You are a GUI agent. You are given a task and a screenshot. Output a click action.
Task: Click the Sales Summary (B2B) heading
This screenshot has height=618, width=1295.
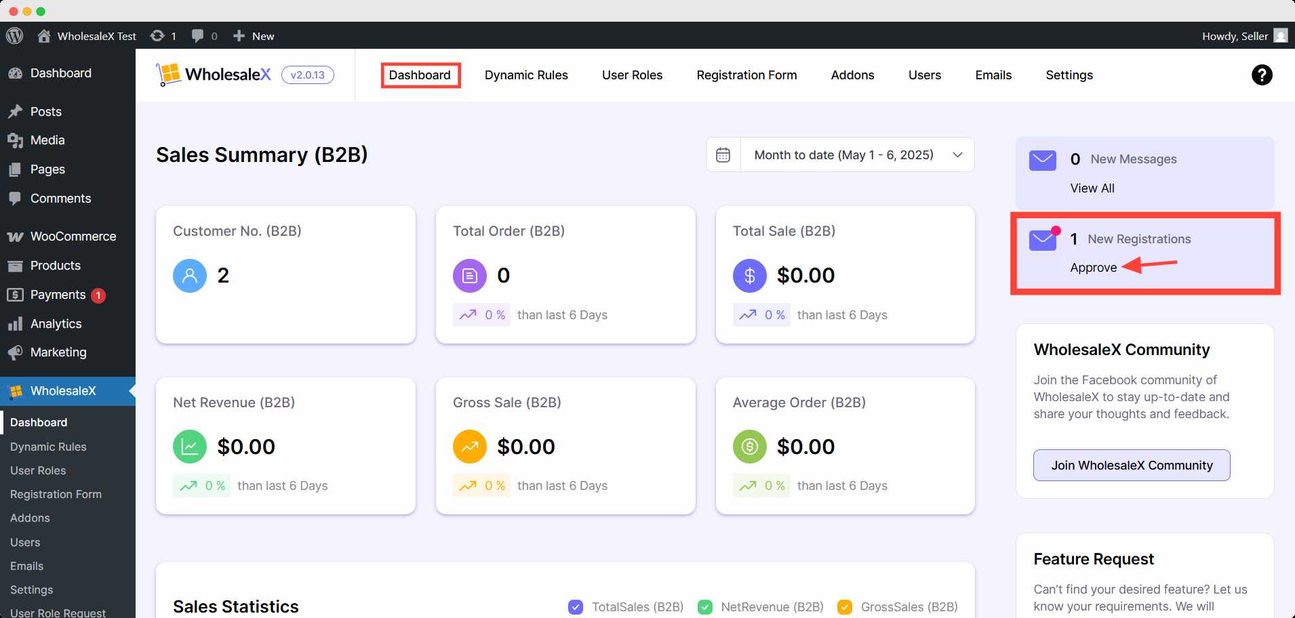262,155
